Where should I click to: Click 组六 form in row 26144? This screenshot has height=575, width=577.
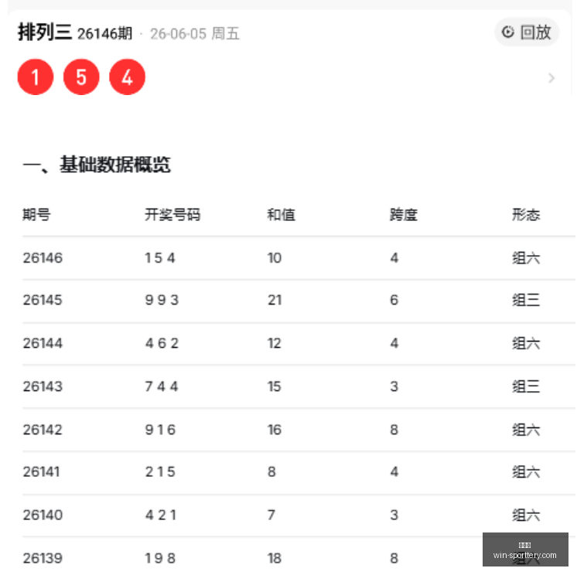pos(526,343)
